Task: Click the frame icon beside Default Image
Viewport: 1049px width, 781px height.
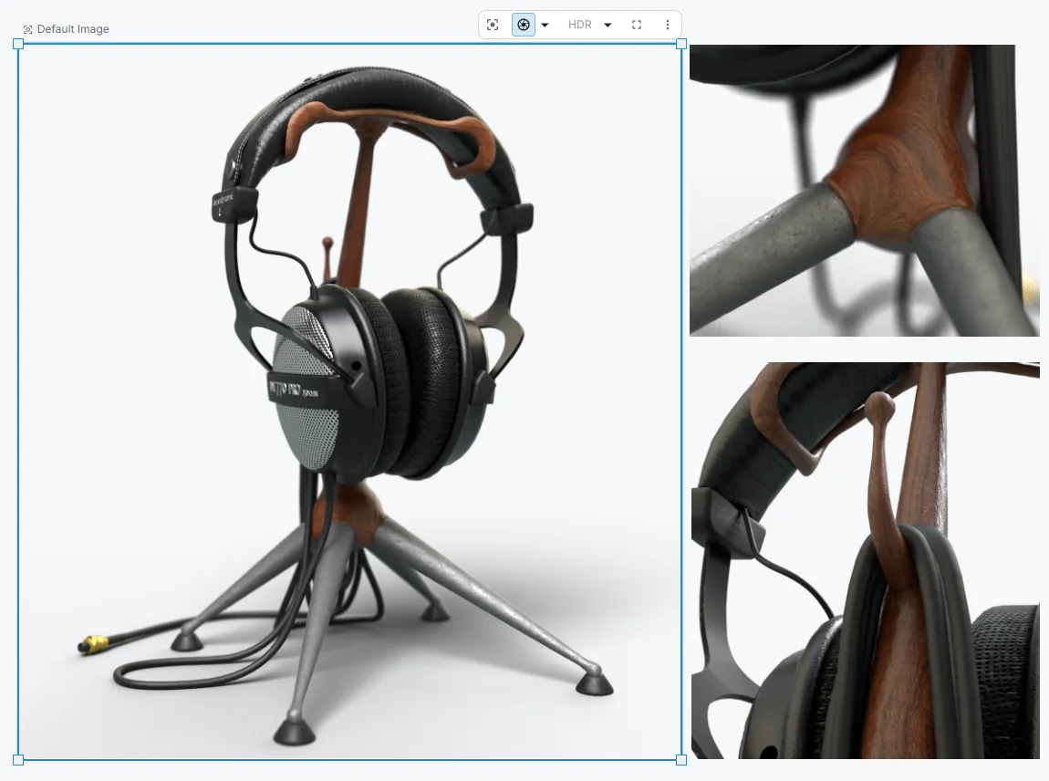Action: pos(27,28)
